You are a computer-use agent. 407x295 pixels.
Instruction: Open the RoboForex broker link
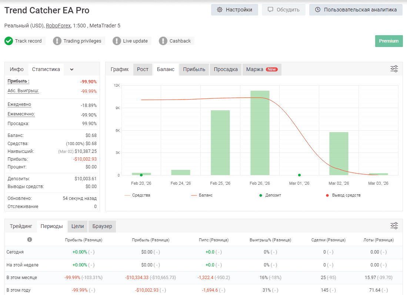pyautogui.click(x=59, y=26)
